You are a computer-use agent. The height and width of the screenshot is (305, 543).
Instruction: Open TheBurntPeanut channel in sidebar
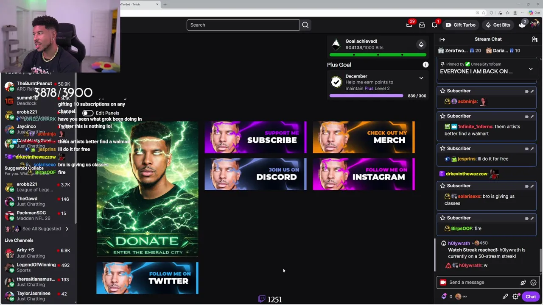click(38, 86)
